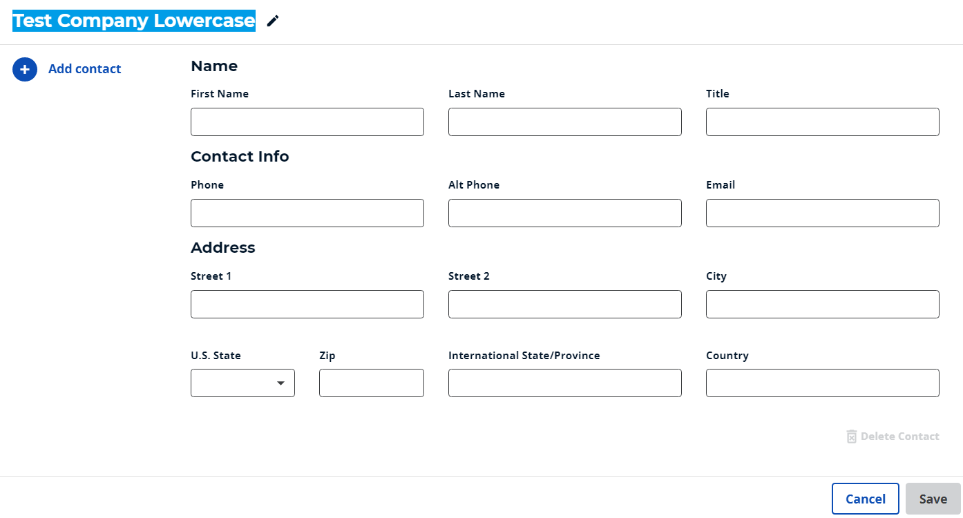The image size is (963, 518).
Task: Click the Zip input box
Action: (372, 383)
